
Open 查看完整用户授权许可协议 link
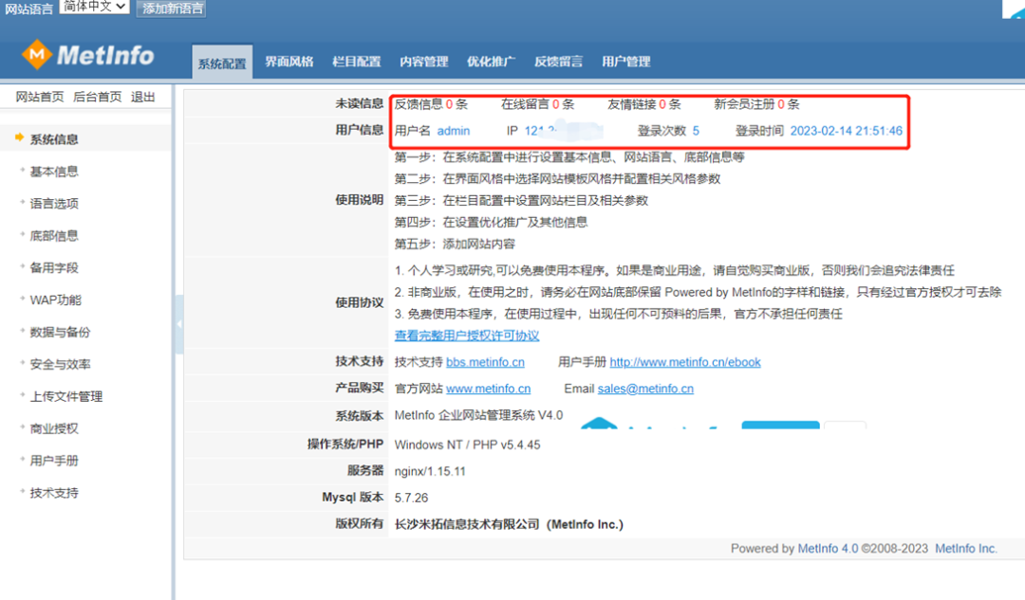467,336
